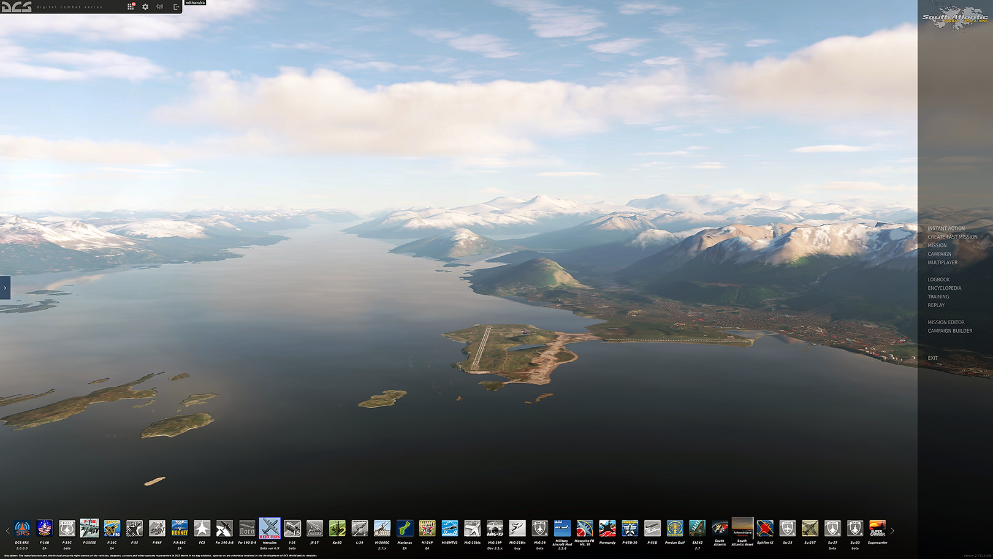This screenshot has height=559, width=993.
Task: Select the Mission menu entry
Action: [937, 246]
